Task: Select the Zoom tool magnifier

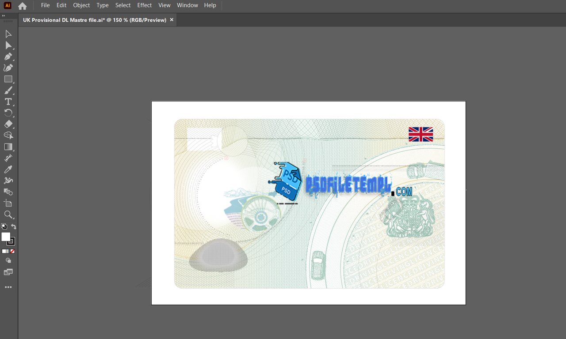Action: [x=8, y=215]
